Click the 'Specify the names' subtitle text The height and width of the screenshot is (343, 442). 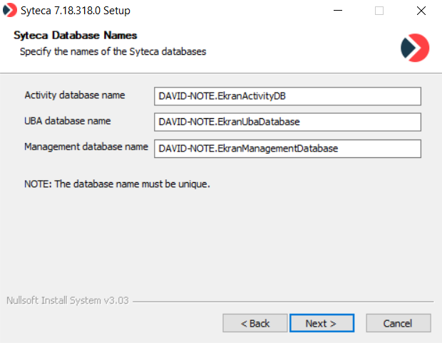coord(113,51)
